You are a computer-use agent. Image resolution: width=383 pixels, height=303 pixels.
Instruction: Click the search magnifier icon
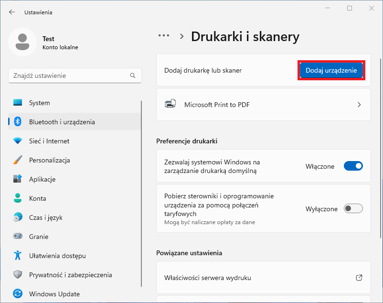133,76
